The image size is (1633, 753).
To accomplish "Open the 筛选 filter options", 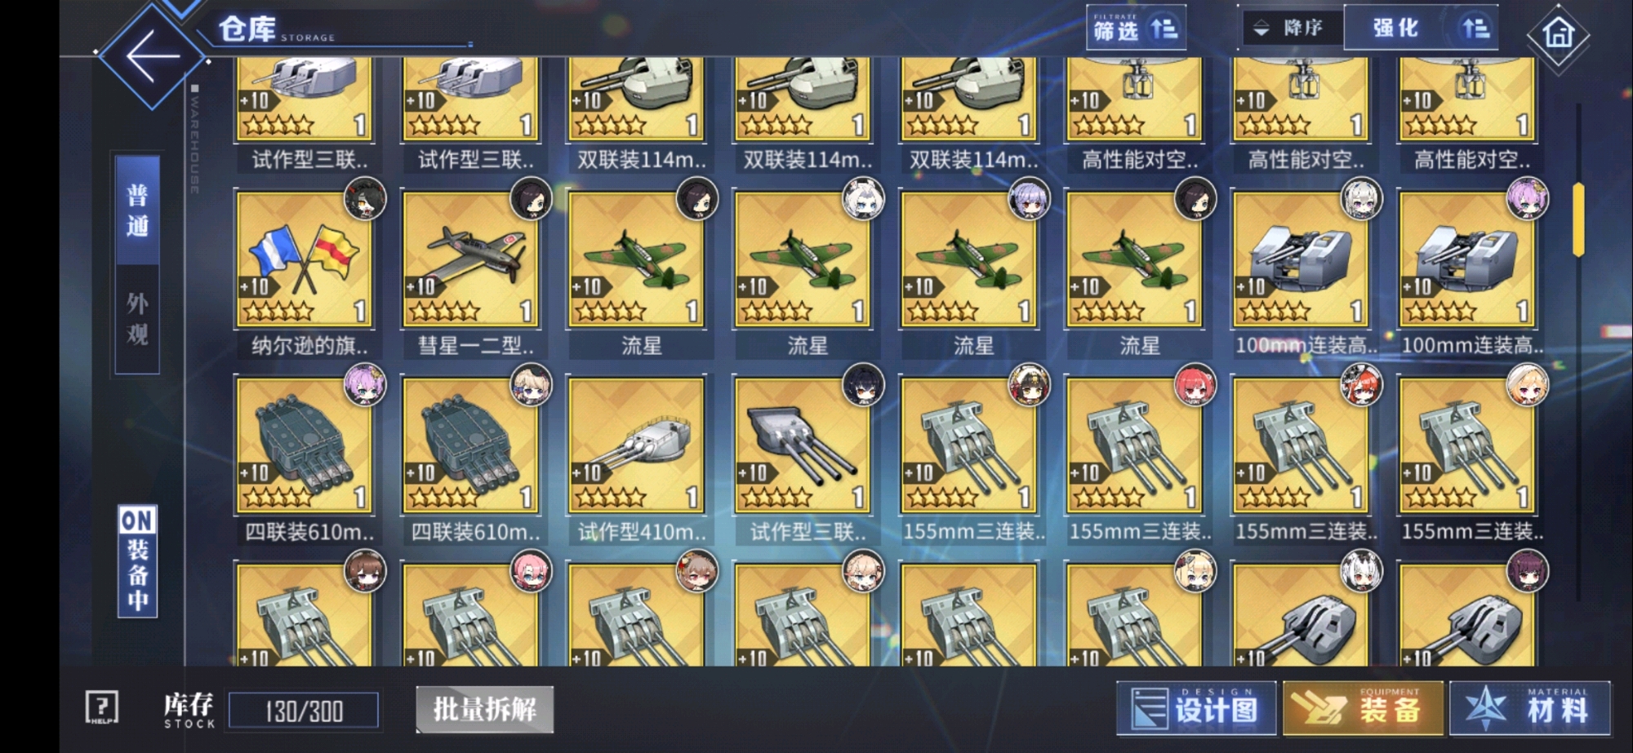I will click(x=1136, y=29).
